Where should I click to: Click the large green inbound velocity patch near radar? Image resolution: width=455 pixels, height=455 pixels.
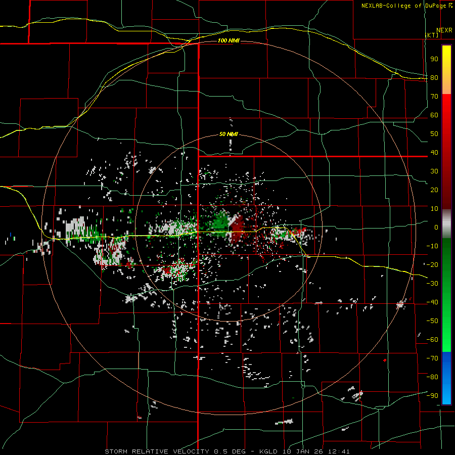(220, 222)
